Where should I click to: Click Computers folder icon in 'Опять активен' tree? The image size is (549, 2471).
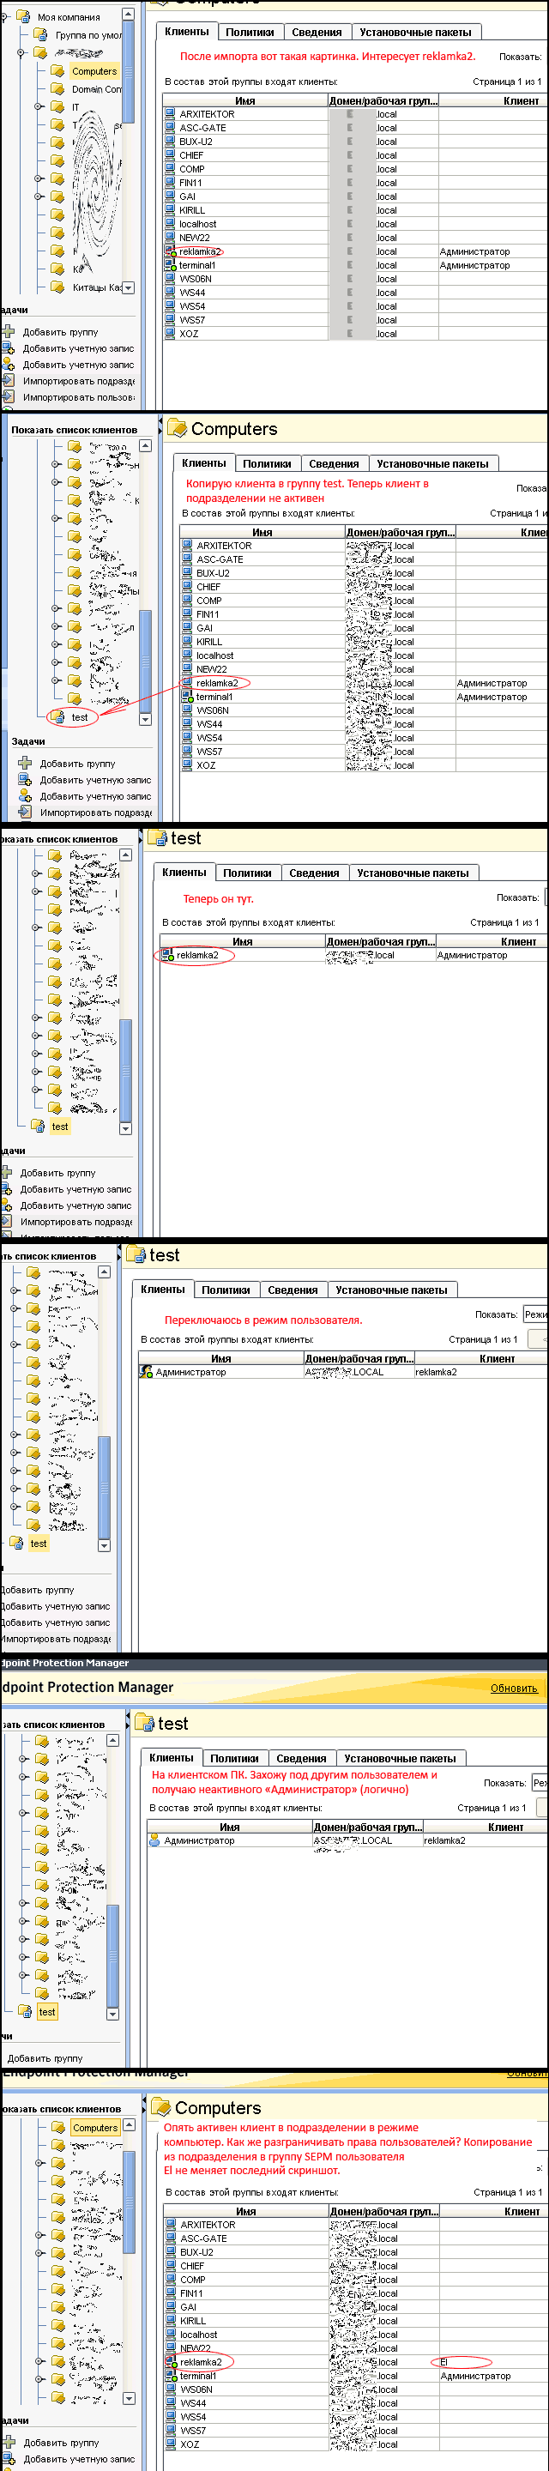(57, 2127)
